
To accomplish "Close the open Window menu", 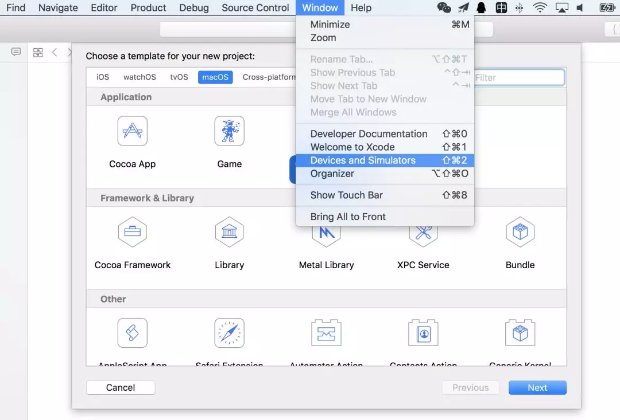I will [320, 7].
